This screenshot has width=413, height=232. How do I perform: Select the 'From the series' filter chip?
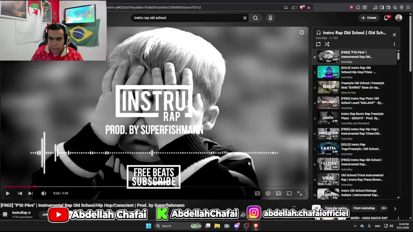(336, 208)
